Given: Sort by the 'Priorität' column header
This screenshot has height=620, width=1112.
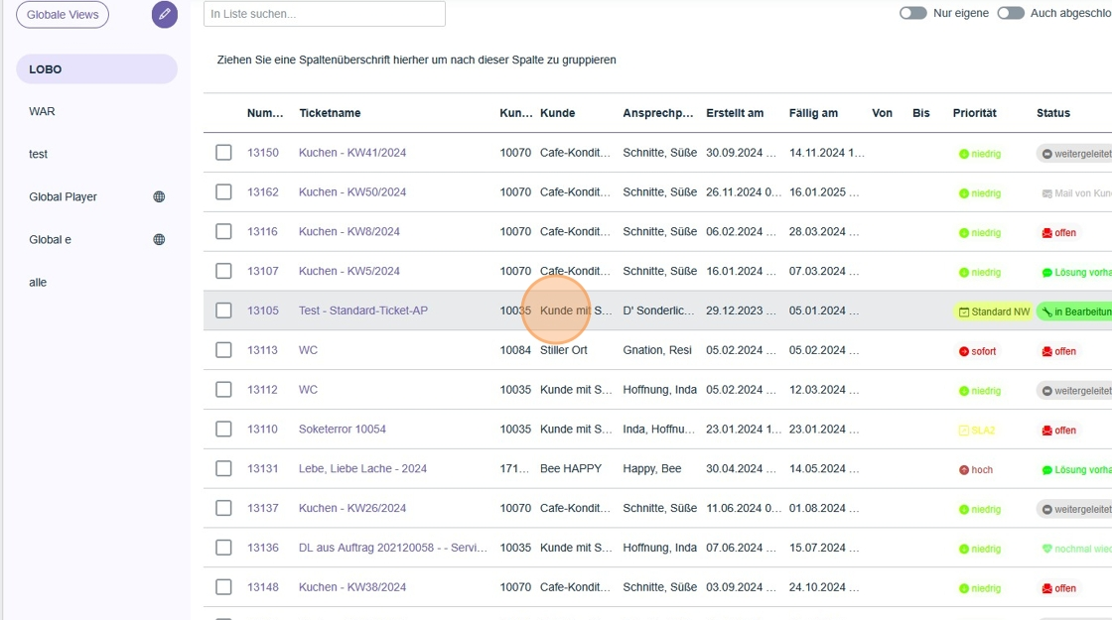Looking at the screenshot, I should click(974, 113).
